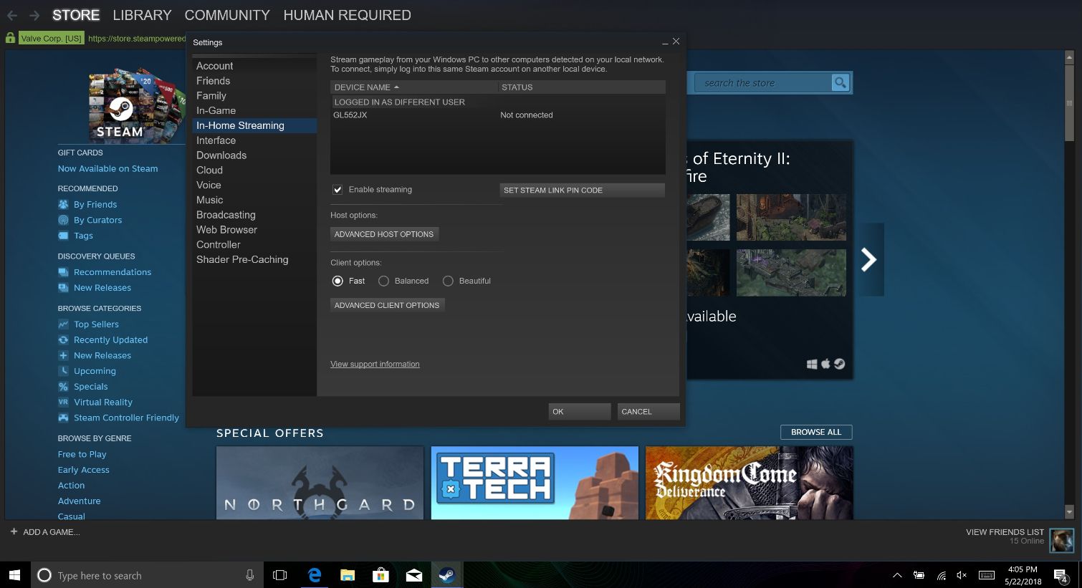Viewport: 1082px width, 588px height.
Task: Open Advanced Client Options
Action: (387, 305)
